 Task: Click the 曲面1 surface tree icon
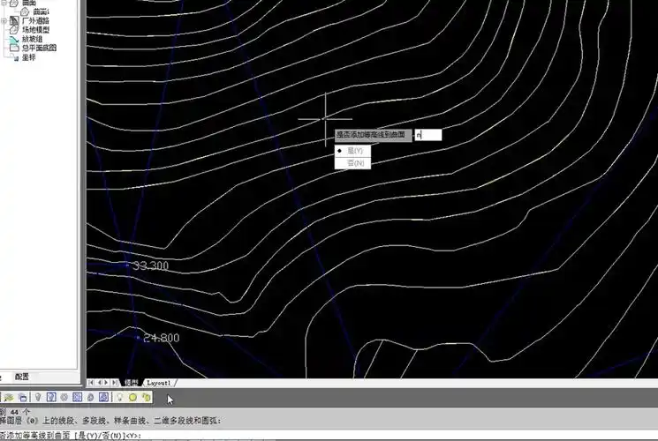tap(25, 11)
